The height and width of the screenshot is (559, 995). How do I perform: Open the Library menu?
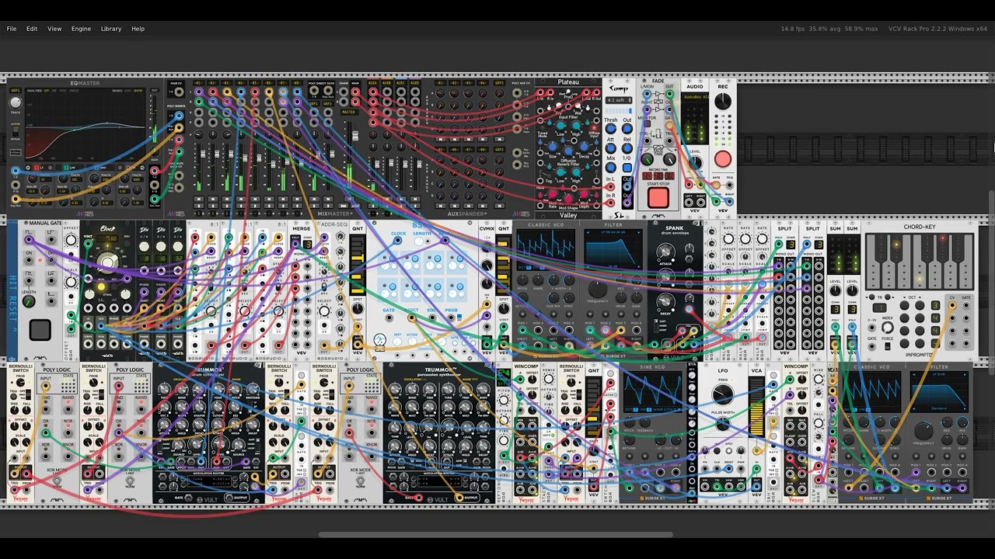coord(111,29)
